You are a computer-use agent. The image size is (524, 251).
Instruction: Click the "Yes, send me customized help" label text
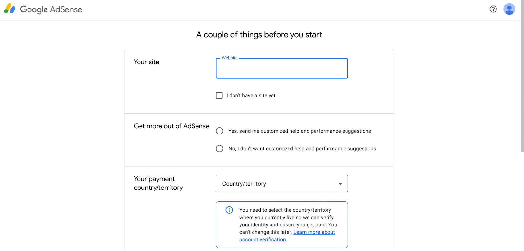tap(300, 131)
